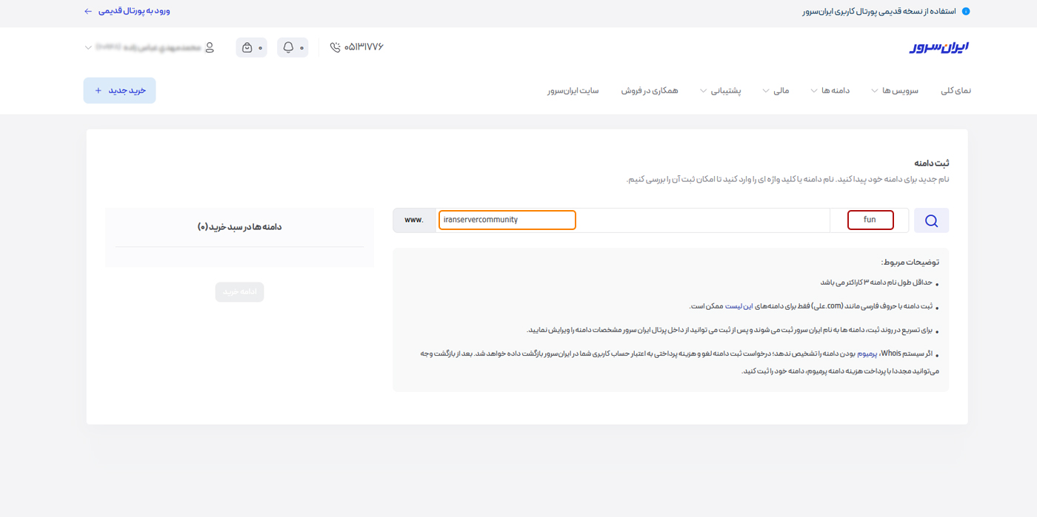Open the notifications bell icon

pyautogui.click(x=288, y=47)
